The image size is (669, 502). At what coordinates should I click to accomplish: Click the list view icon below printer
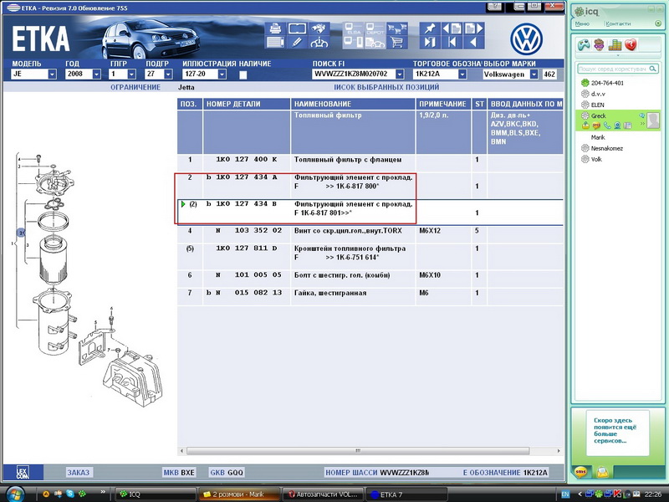(275, 43)
